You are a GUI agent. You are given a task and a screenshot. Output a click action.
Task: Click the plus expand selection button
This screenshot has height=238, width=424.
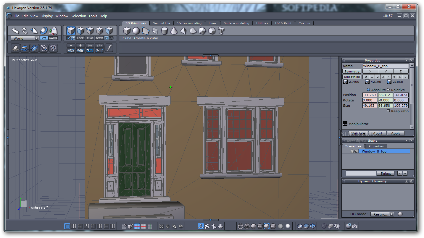80,46
